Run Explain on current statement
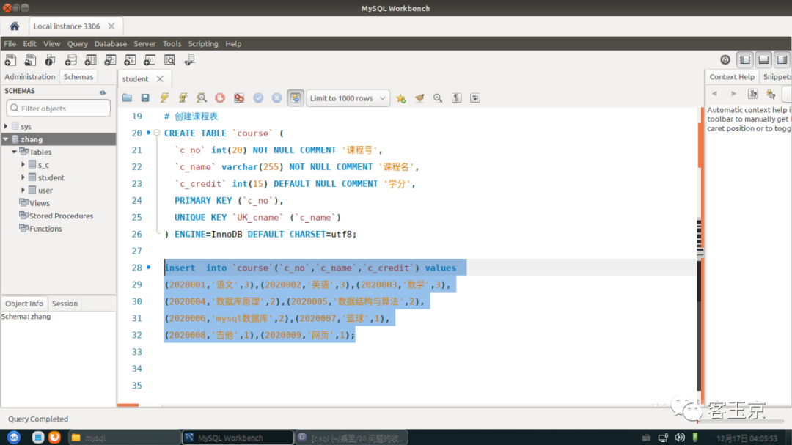 tap(202, 98)
